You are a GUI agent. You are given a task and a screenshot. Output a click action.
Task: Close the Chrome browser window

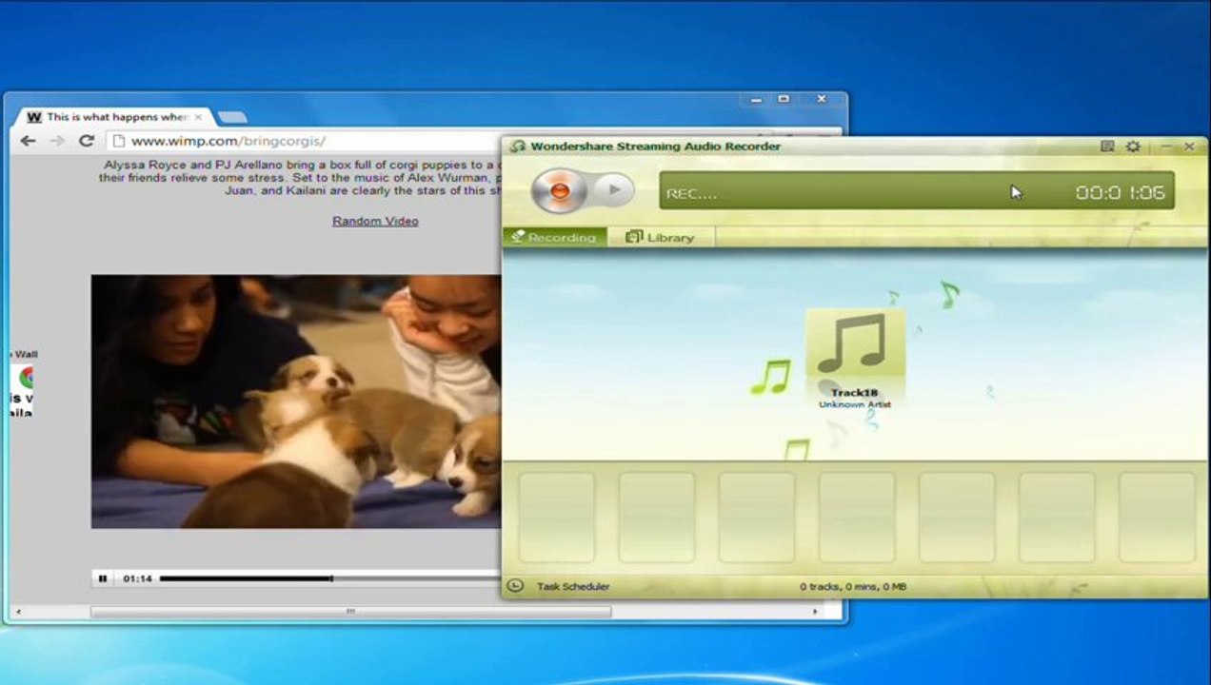point(821,99)
